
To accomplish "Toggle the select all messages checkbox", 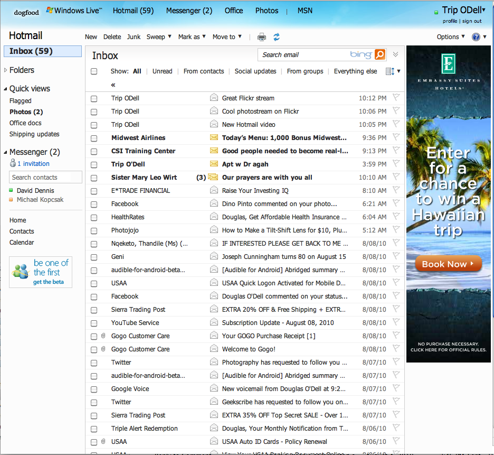I will pos(94,71).
